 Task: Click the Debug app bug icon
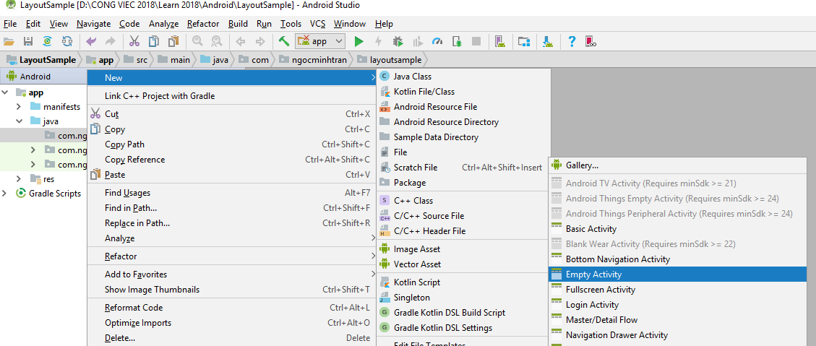pyautogui.click(x=398, y=42)
